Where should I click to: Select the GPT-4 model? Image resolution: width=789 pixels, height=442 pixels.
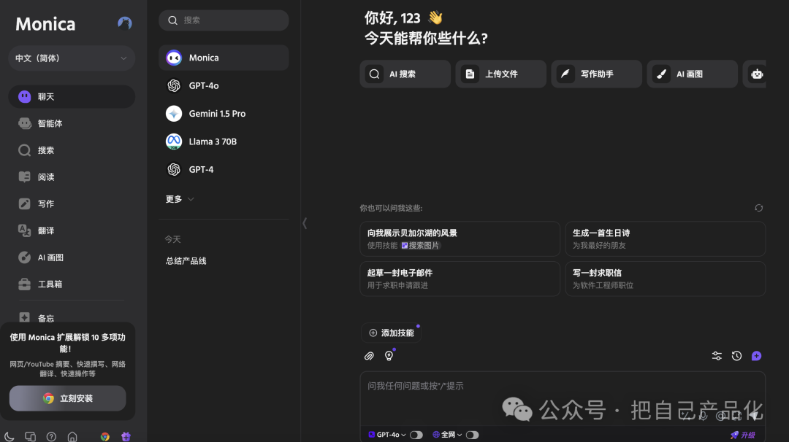(x=224, y=170)
